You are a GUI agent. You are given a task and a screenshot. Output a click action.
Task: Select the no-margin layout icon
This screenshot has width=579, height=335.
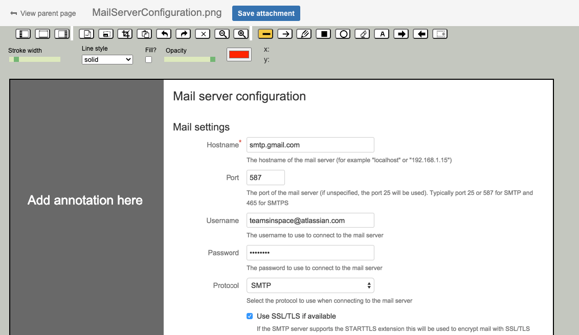42,34
